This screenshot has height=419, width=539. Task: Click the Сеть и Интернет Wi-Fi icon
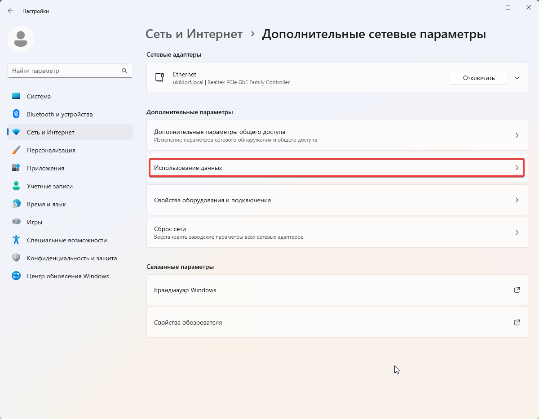(16, 132)
